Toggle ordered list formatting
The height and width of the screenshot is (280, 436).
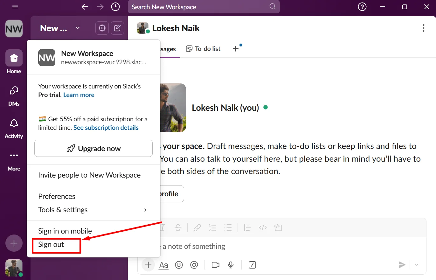[212, 228]
